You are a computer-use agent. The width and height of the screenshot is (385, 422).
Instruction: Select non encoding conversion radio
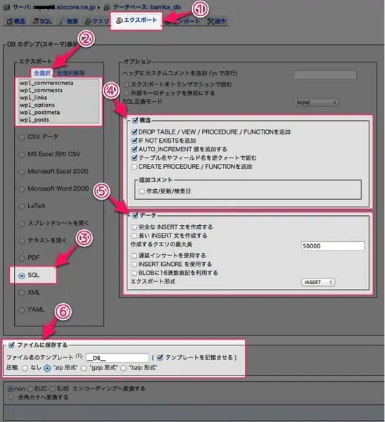(x=11, y=389)
